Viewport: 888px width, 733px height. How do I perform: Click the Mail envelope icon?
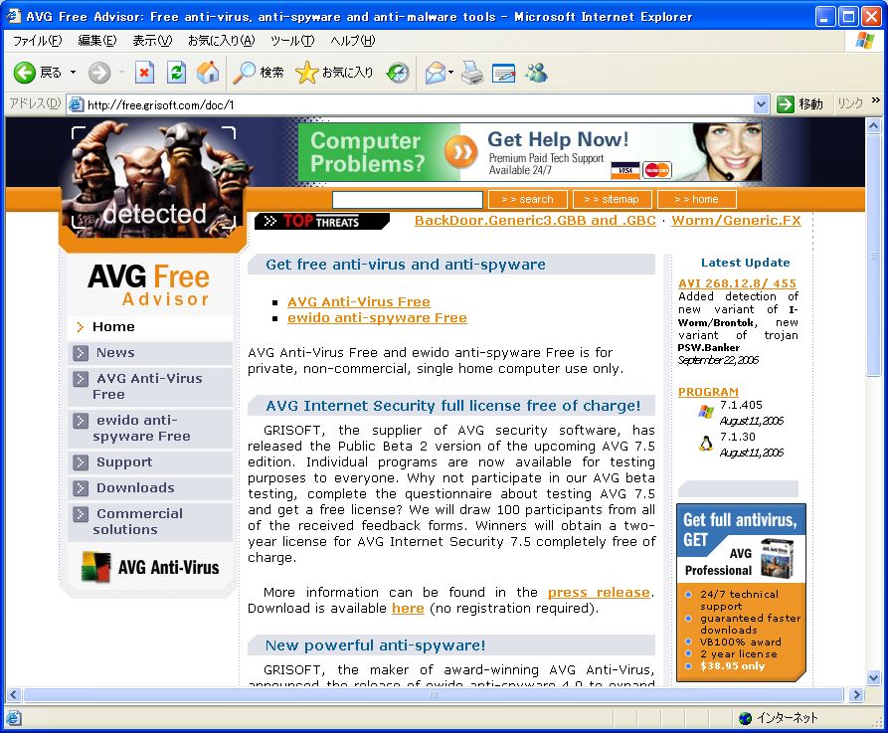[435, 73]
